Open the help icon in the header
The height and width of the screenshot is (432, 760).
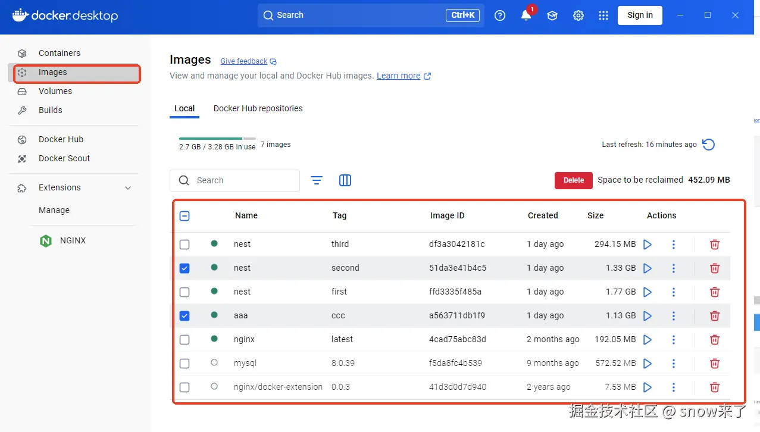coord(500,15)
